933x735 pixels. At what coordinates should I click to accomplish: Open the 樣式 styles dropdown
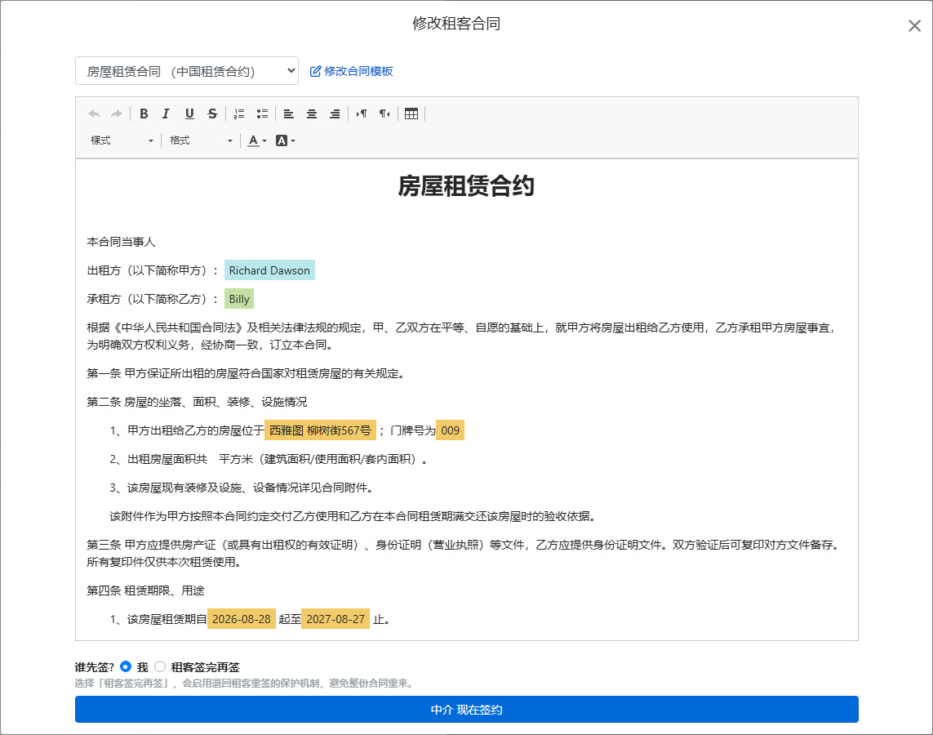(122, 140)
